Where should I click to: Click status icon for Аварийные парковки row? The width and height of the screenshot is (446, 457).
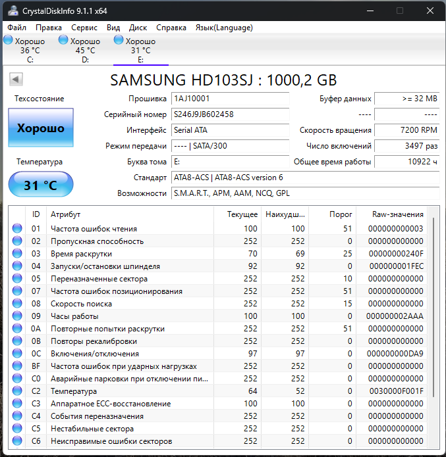coord(17,378)
